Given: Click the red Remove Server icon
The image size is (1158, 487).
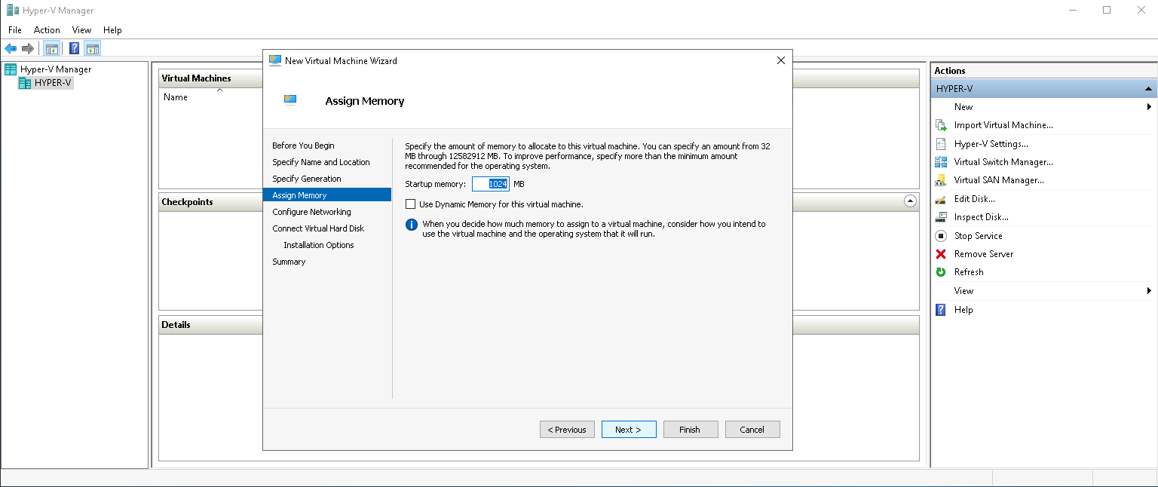Looking at the screenshot, I should 940,254.
